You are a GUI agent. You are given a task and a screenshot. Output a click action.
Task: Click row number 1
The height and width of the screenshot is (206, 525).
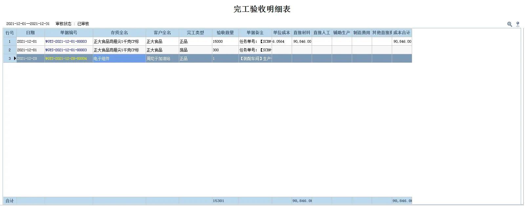click(x=10, y=41)
